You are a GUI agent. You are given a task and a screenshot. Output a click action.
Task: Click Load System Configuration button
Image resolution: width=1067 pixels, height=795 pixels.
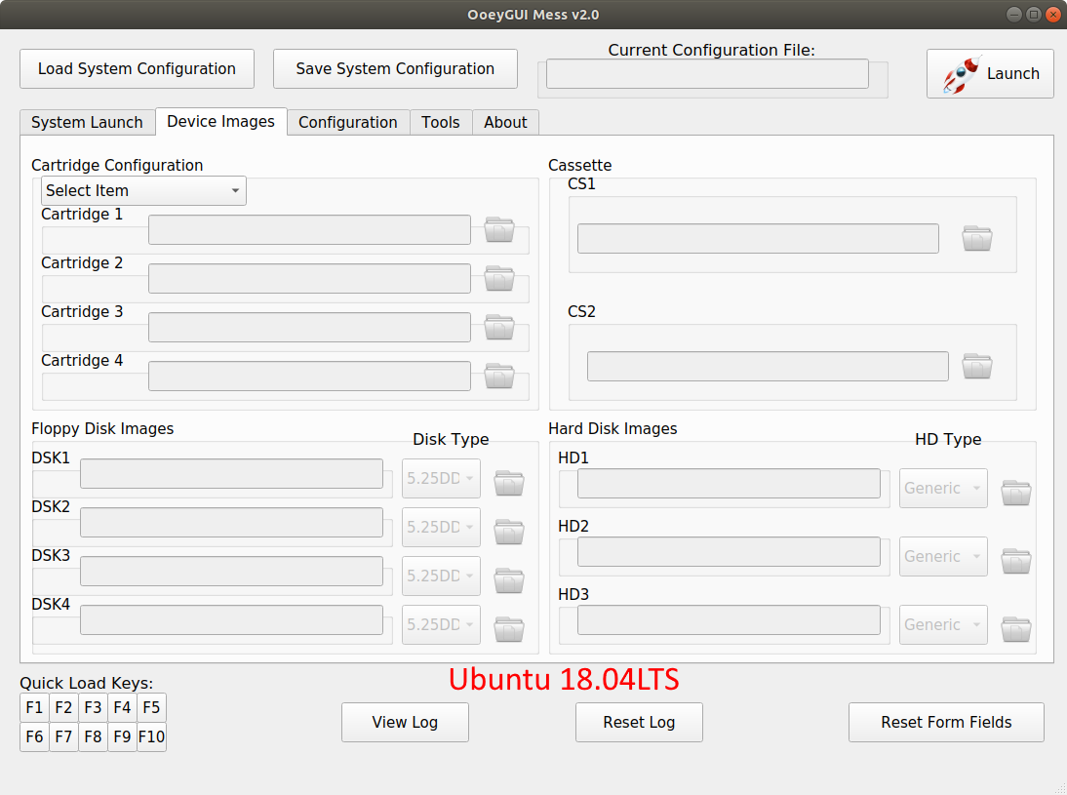(x=137, y=69)
